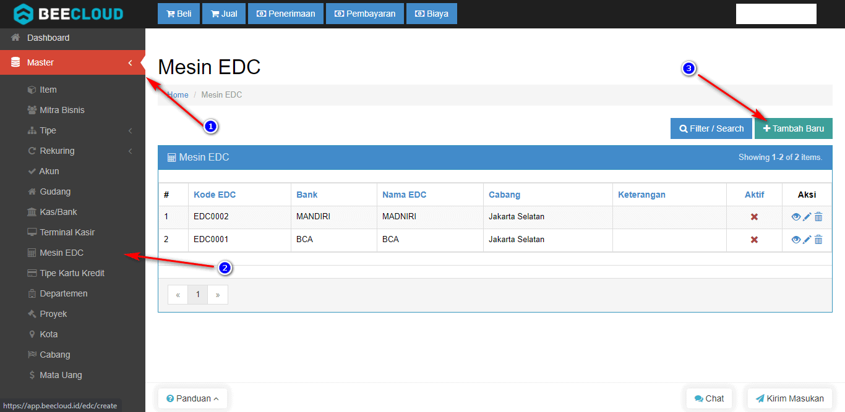Click Kirim Masukan feedback button
Screen dimensions: 845x412
pyautogui.click(x=789, y=398)
